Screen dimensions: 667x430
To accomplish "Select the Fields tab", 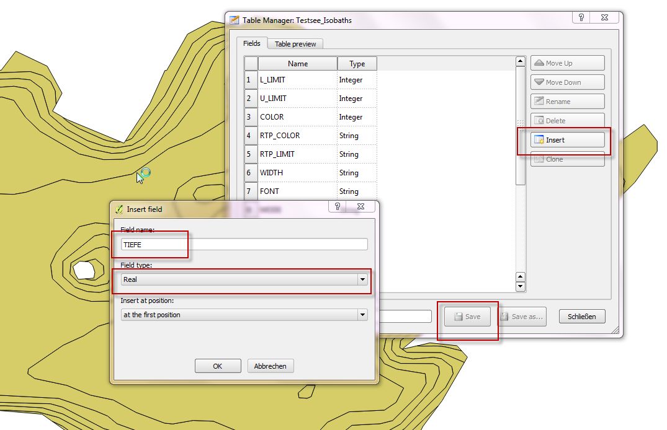I will pyautogui.click(x=251, y=43).
